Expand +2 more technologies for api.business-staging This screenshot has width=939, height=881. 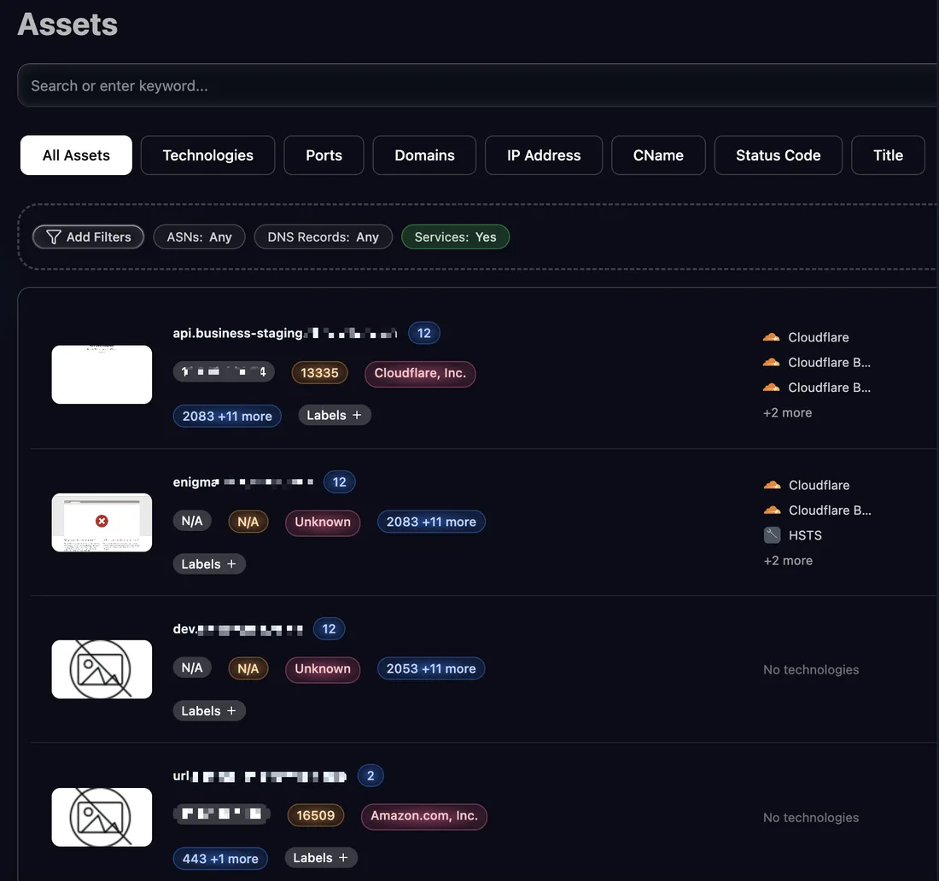(x=788, y=412)
